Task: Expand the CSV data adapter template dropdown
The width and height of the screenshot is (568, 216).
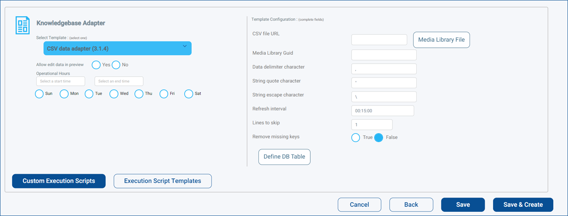Action: click(117, 48)
